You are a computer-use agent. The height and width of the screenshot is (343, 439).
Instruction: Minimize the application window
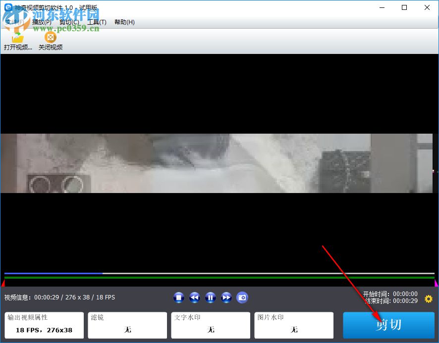point(382,7)
